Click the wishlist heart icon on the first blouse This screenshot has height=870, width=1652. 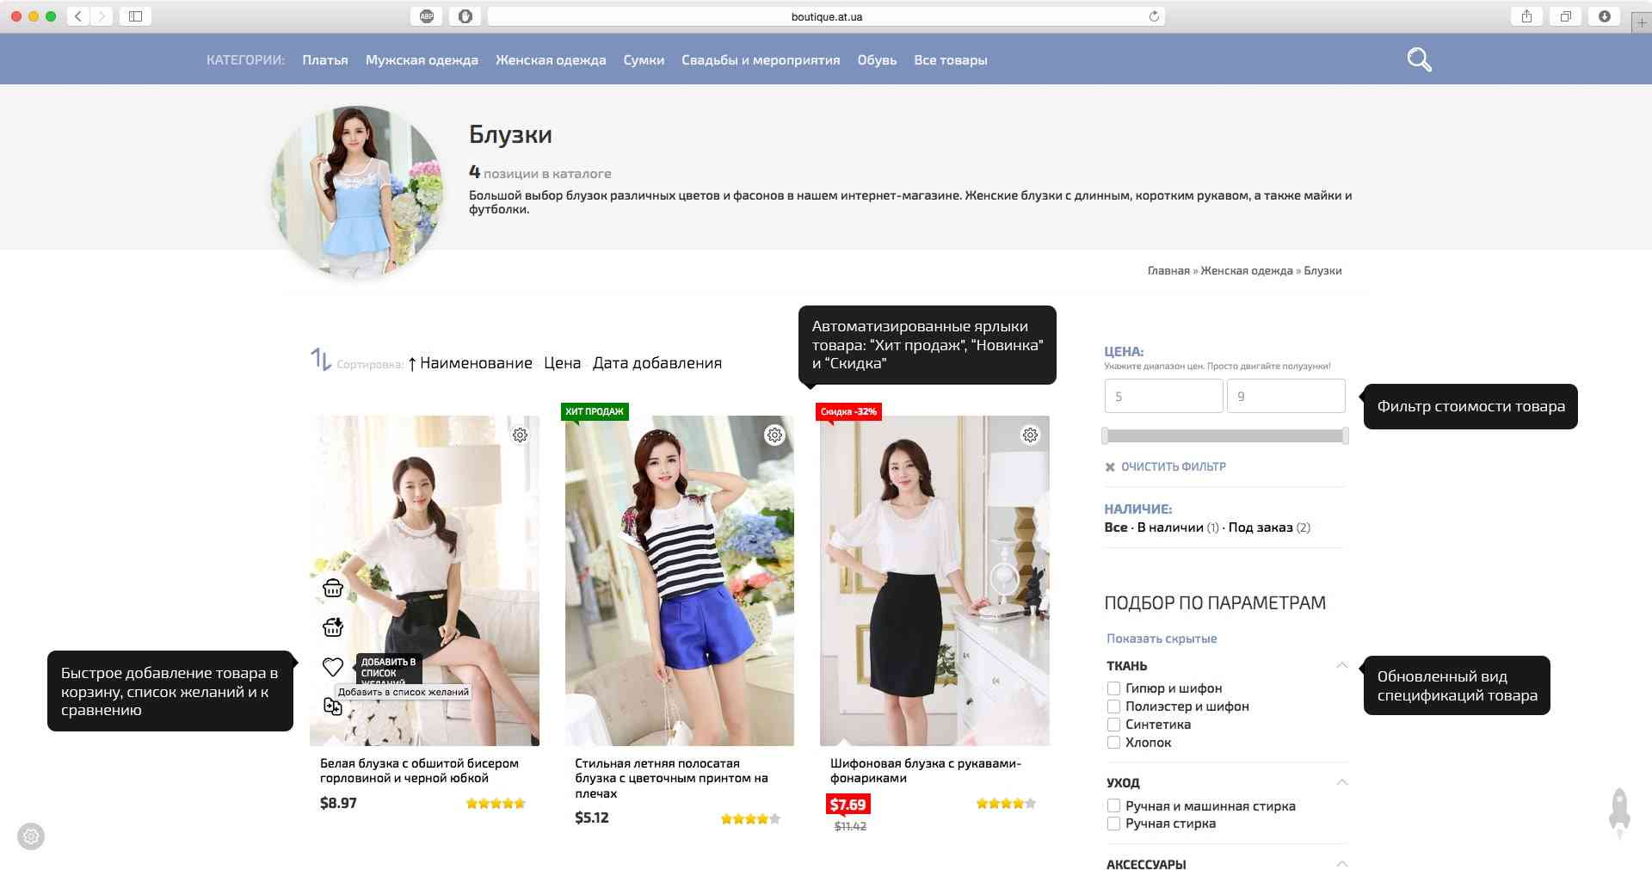333,666
